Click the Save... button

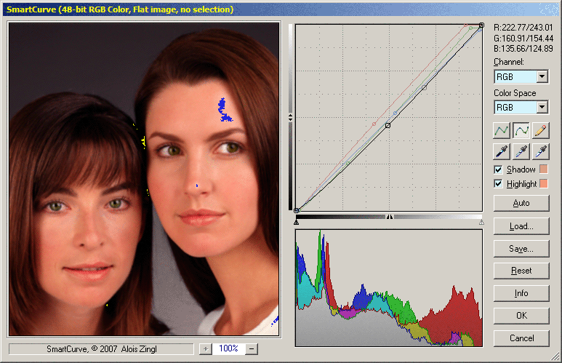[x=521, y=249]
